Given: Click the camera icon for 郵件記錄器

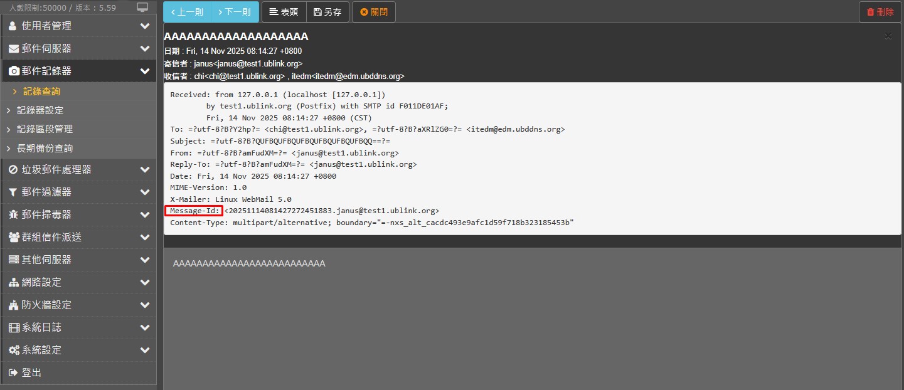Looking at the screenshot, I should pos(13,71).
